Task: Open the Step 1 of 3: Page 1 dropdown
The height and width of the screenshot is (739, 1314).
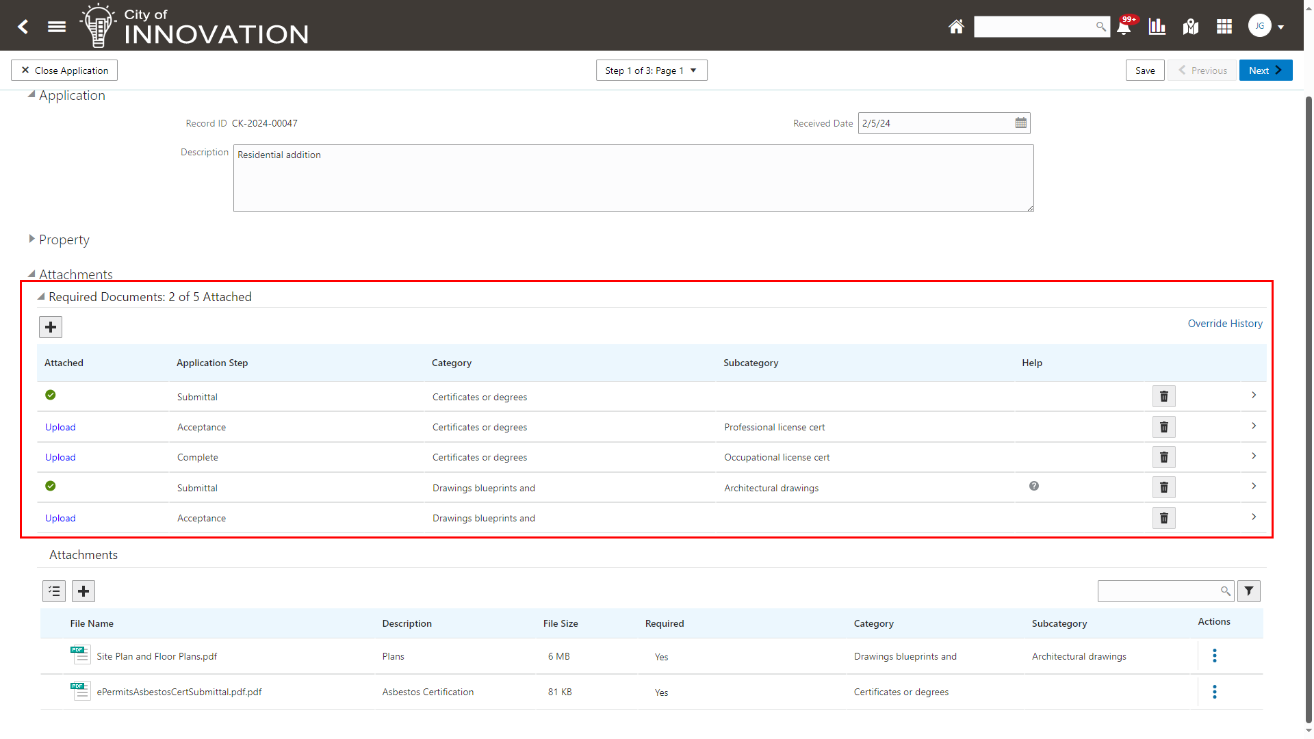Action: click(x=651, y=70)
